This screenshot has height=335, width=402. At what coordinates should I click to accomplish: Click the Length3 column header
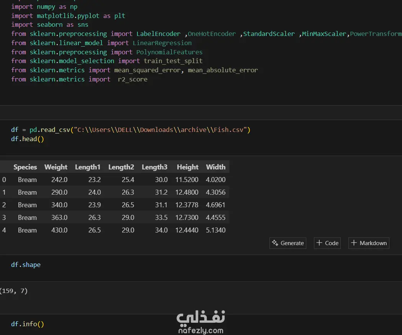(155, 167)
